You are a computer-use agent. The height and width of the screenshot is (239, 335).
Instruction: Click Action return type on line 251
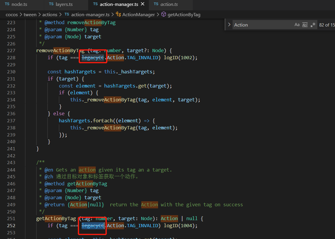tap(169, 218)
